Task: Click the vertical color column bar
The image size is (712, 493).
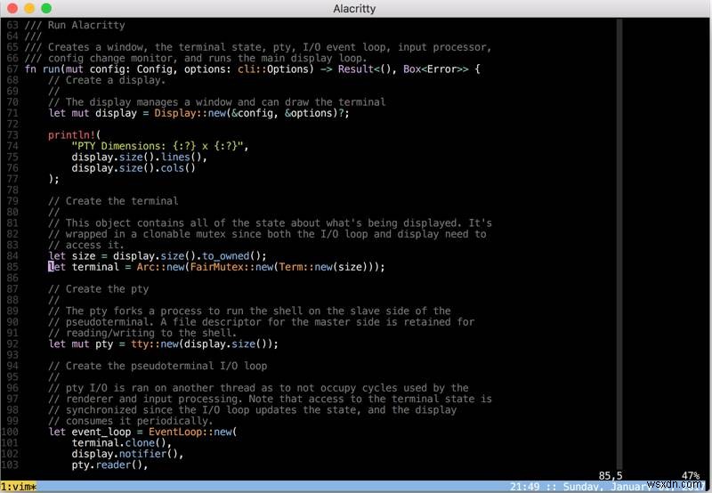Action: 619,245
